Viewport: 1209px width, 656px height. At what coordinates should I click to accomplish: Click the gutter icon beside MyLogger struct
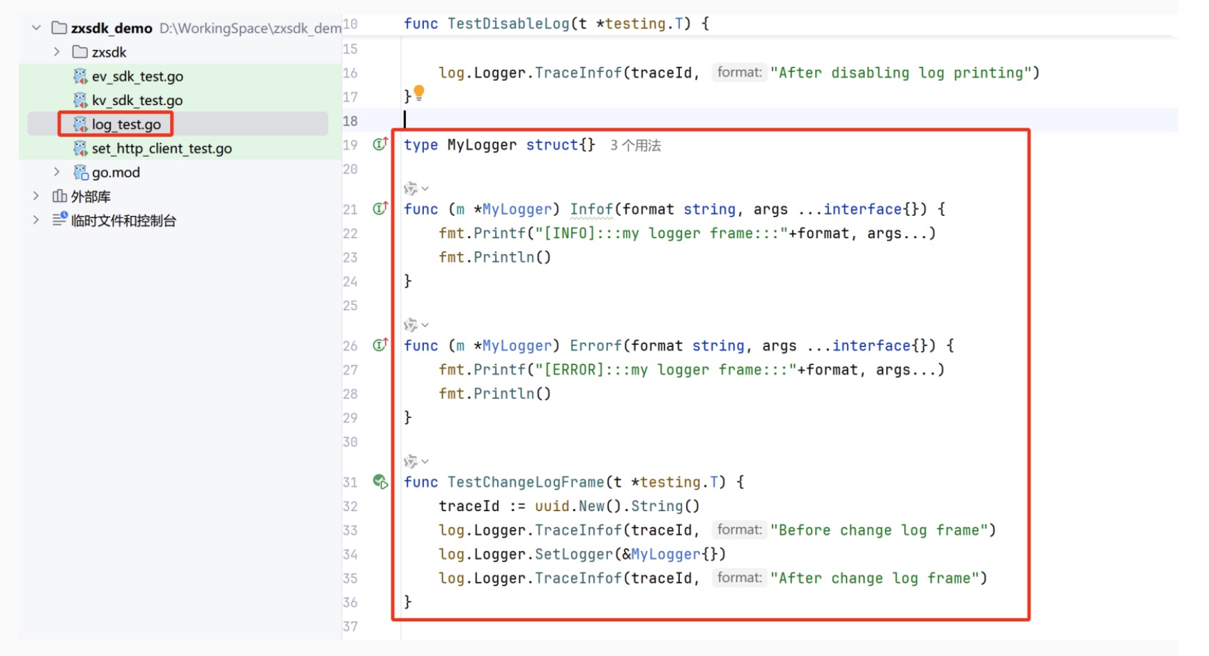point(380,145)
